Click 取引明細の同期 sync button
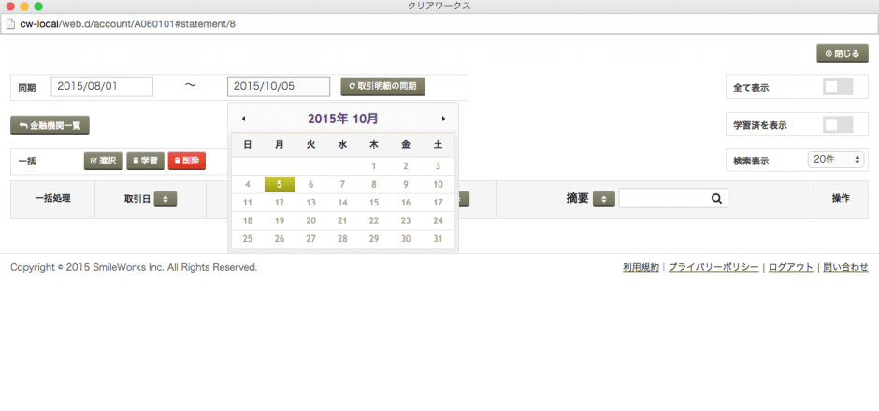Screen dimensions: 879x411 coord(382,87)
